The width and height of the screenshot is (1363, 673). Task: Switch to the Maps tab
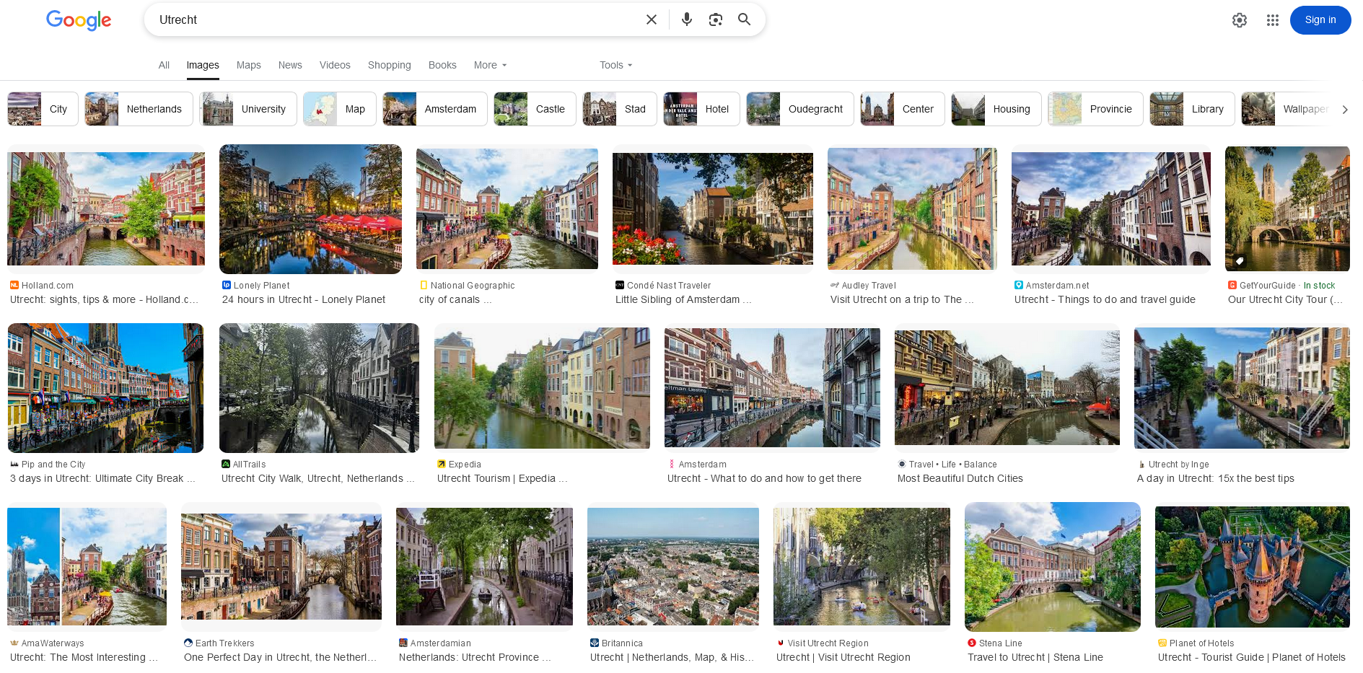(248, 65)
